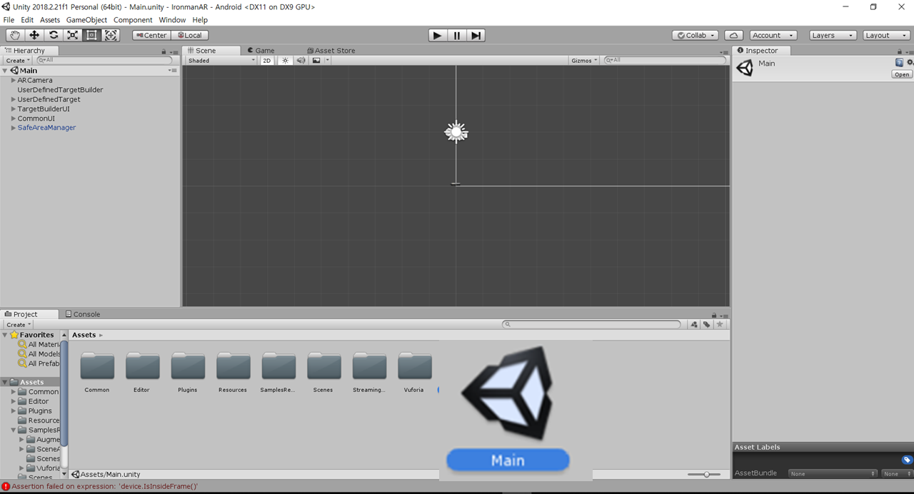914x494 pixels.
Task: Expand the CommonUI object
Action: coord(13,119)
